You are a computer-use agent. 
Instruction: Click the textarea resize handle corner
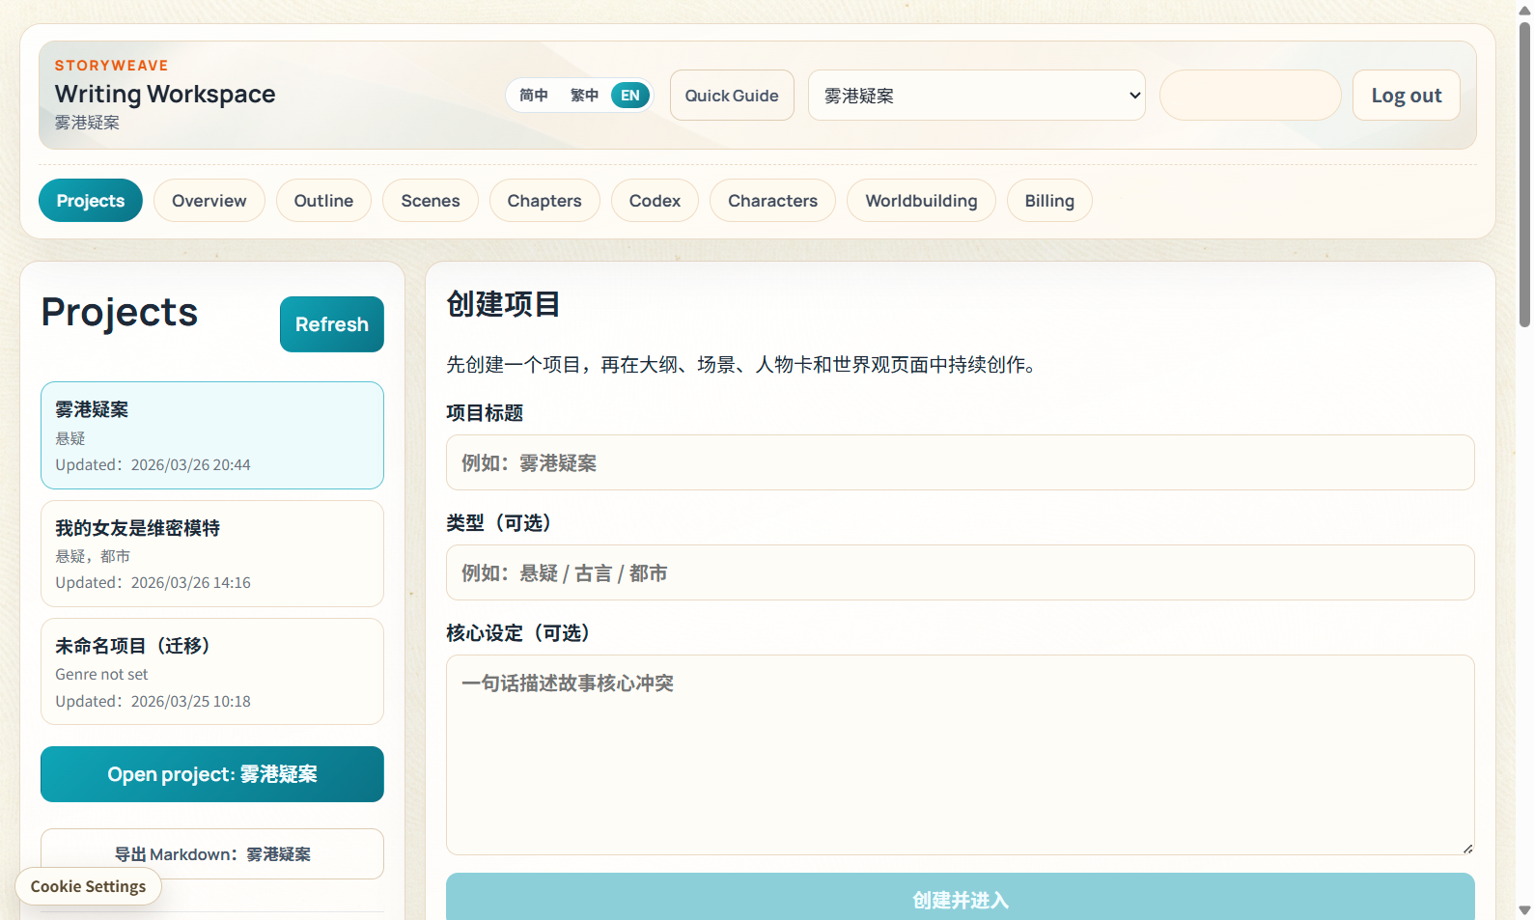(1467, 848)
